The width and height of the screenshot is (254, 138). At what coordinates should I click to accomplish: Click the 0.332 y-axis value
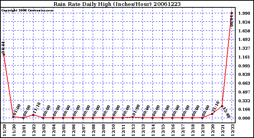pyautogui.click(x=244, y=101)
